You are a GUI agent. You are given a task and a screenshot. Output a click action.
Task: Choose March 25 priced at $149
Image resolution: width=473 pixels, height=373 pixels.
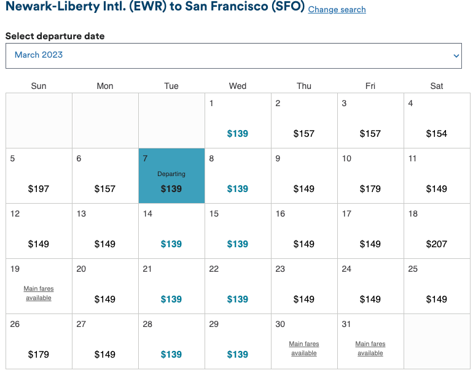pos(437,286)
